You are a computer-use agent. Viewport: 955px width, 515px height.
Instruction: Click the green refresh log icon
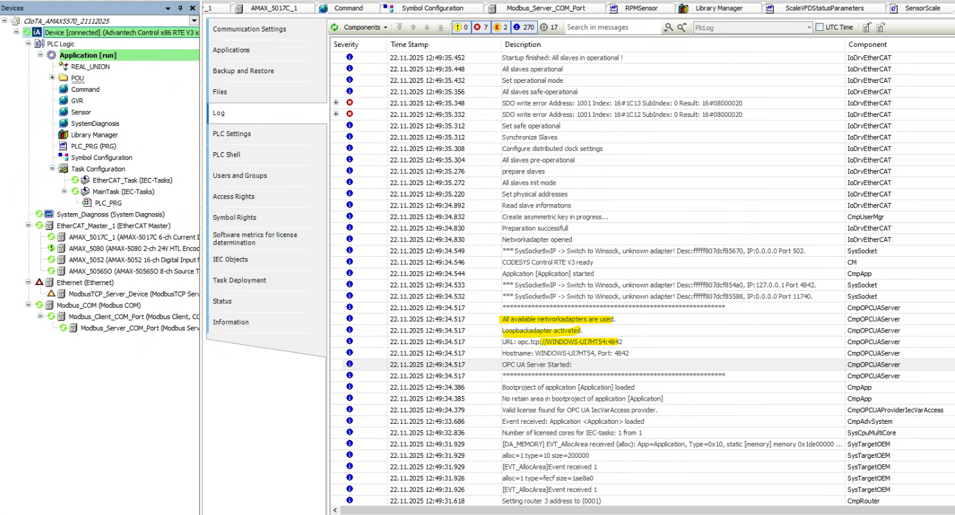pyautogui.click(x=335, y=28)
